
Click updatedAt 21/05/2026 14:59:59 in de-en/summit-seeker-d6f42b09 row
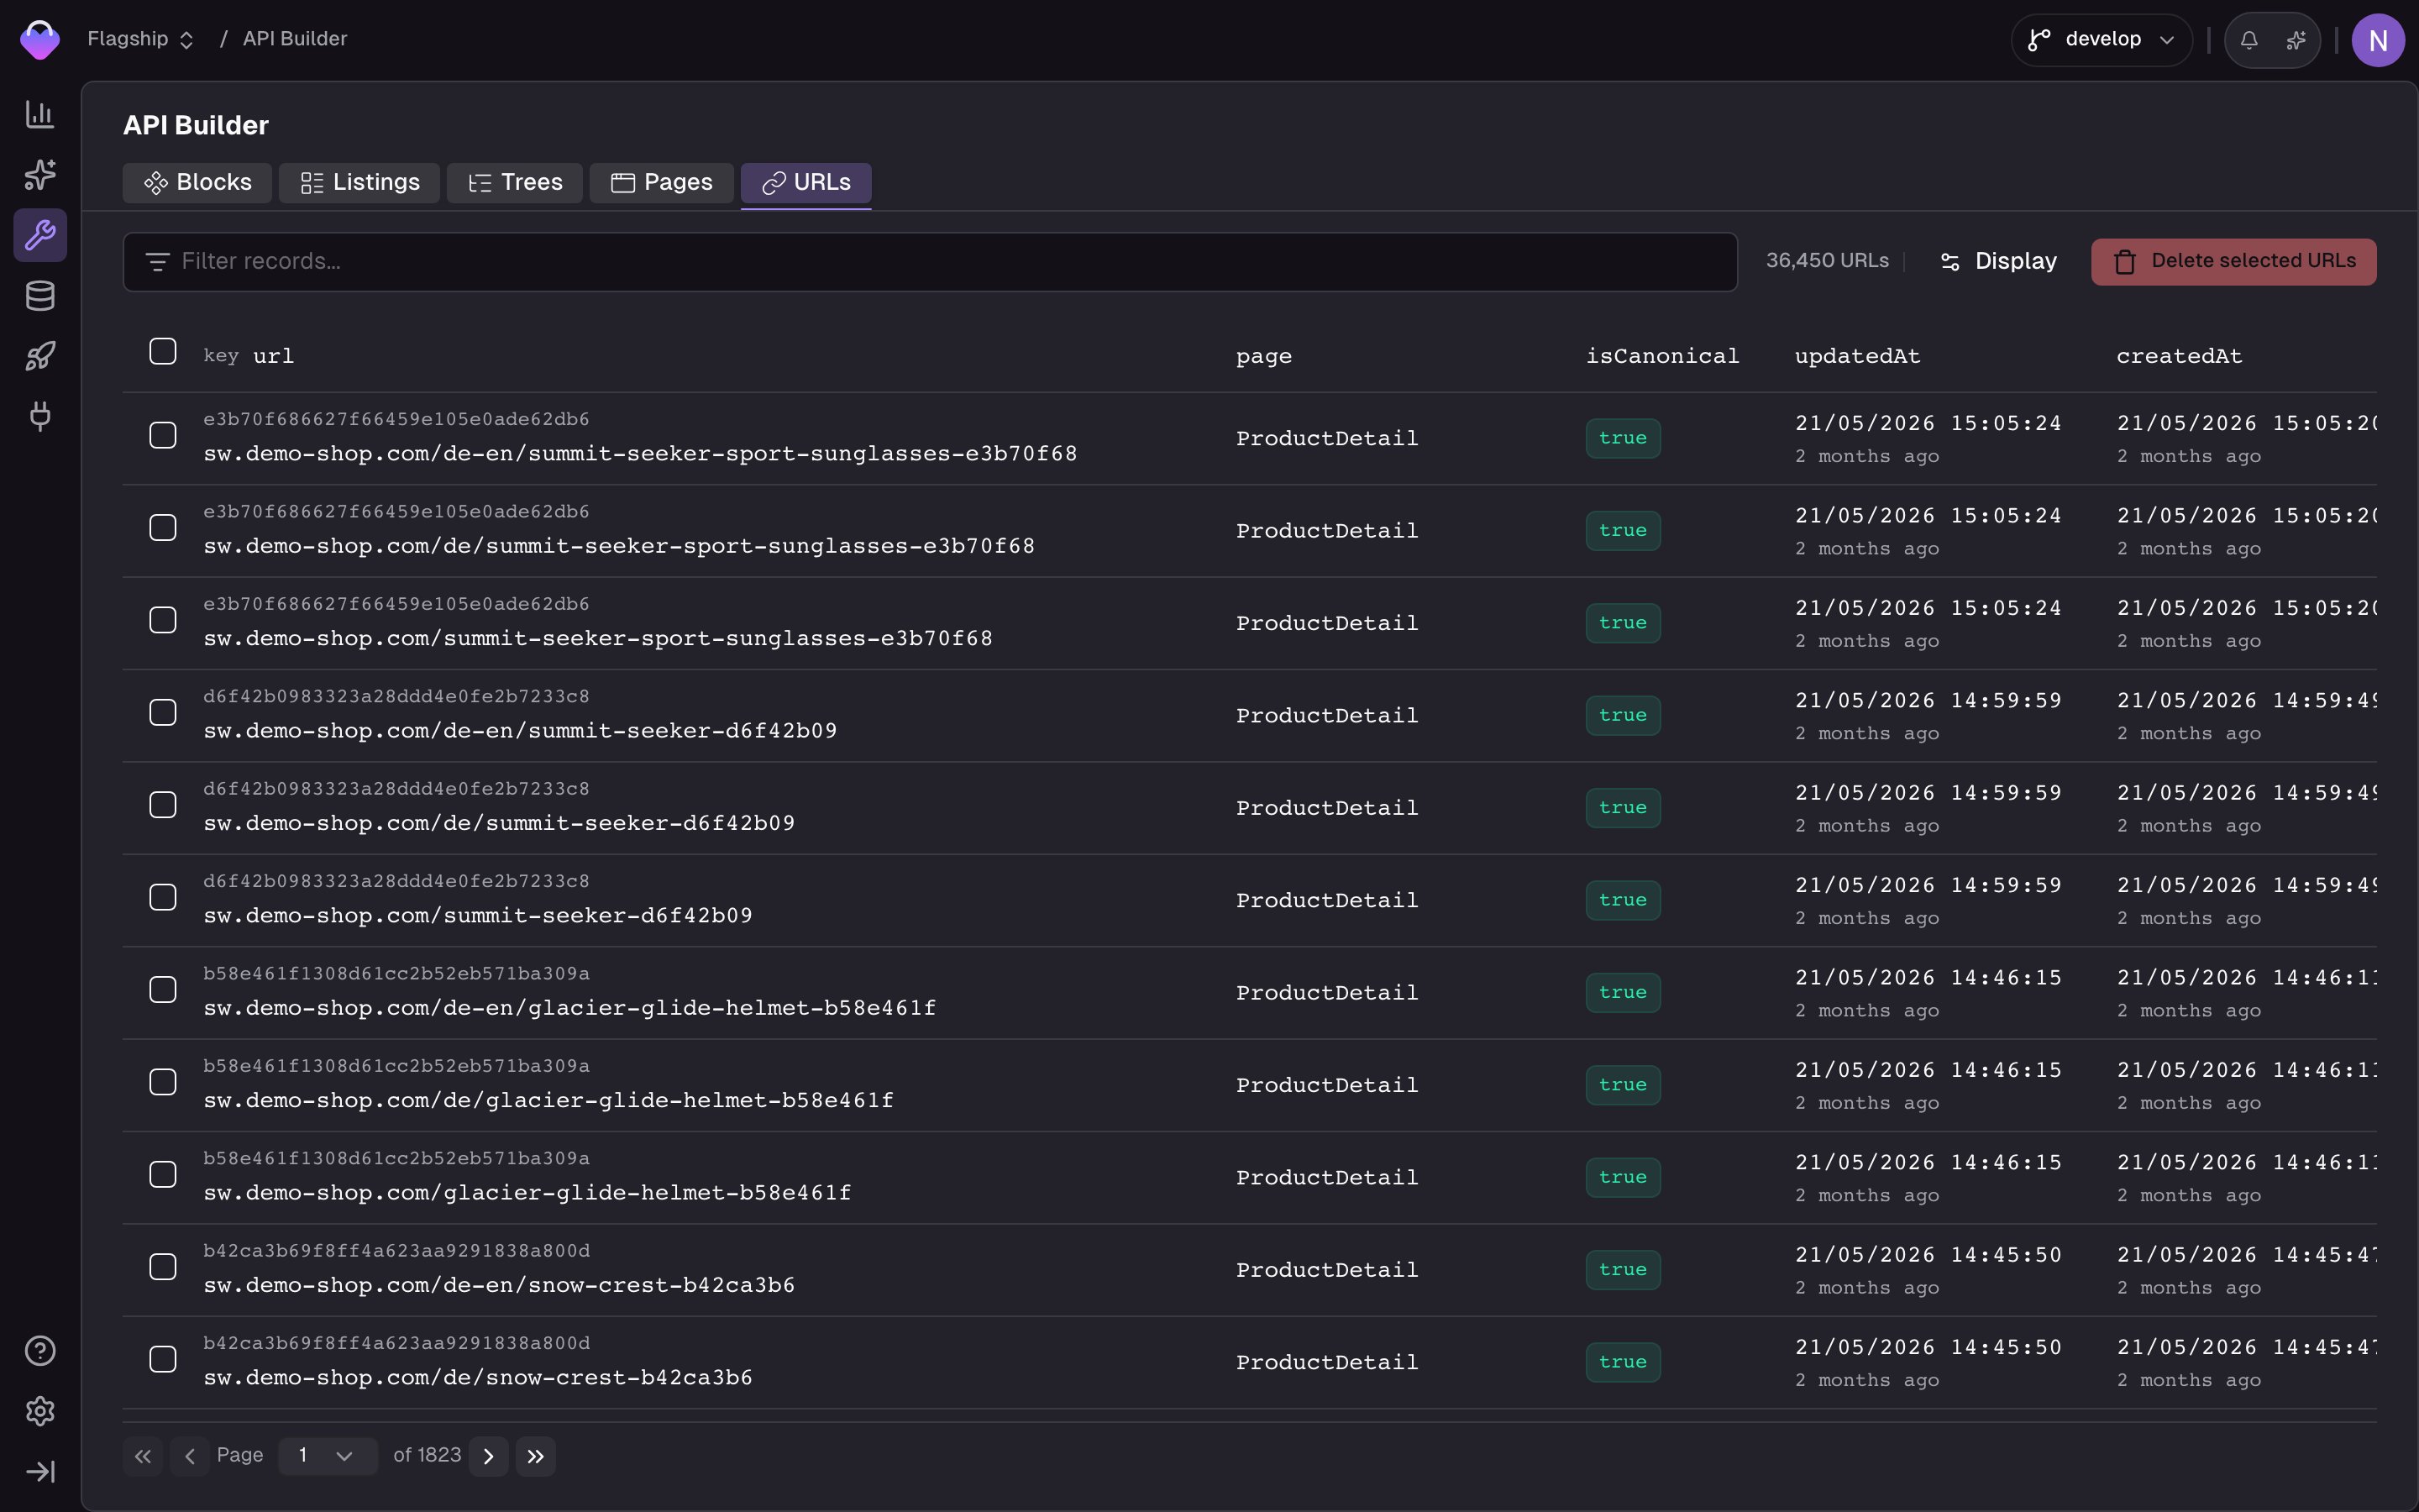(1927, 700)
